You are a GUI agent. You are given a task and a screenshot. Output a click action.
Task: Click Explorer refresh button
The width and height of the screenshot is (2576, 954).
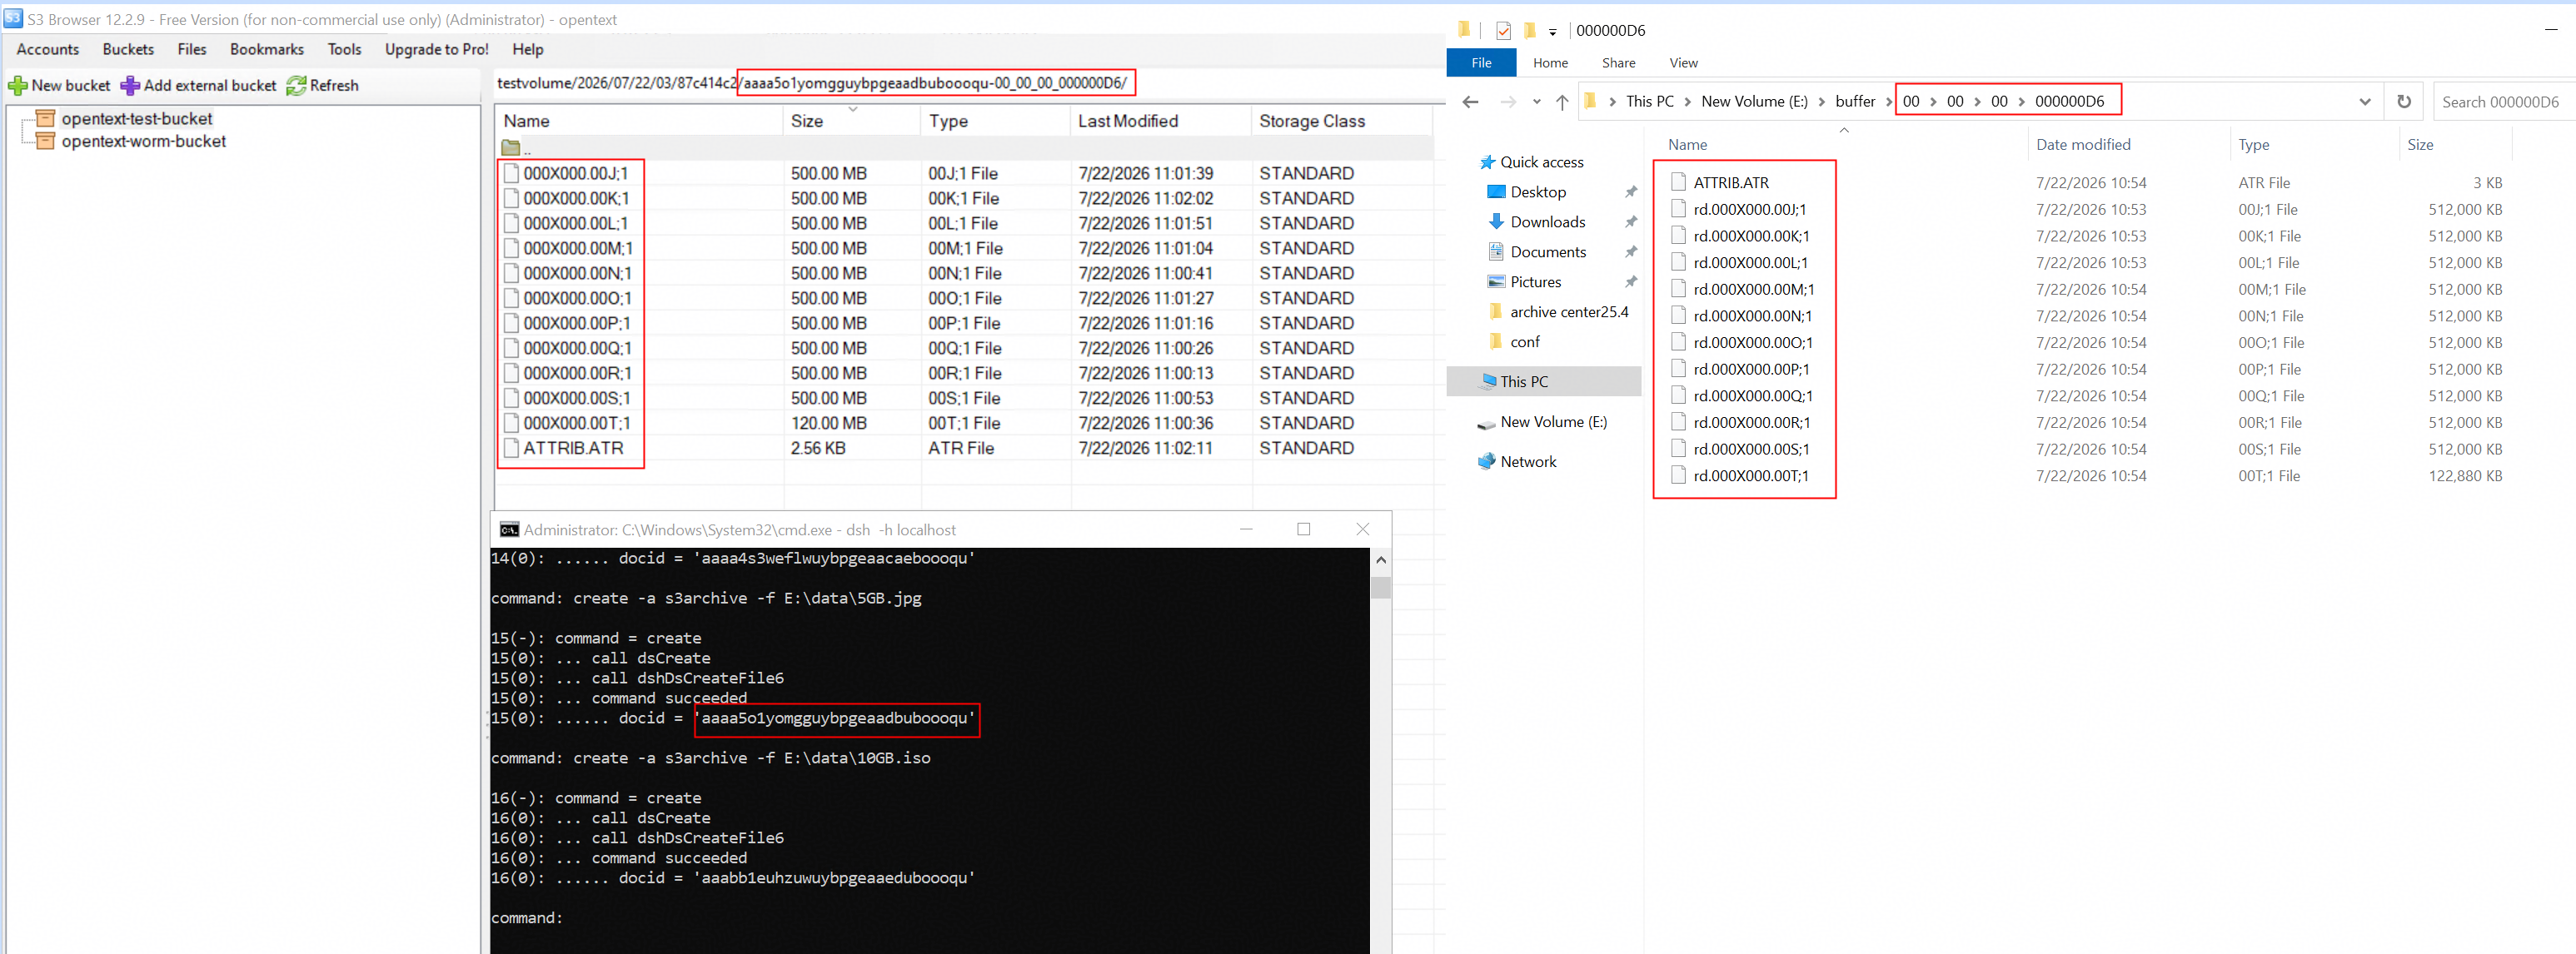click(2404, 101)
